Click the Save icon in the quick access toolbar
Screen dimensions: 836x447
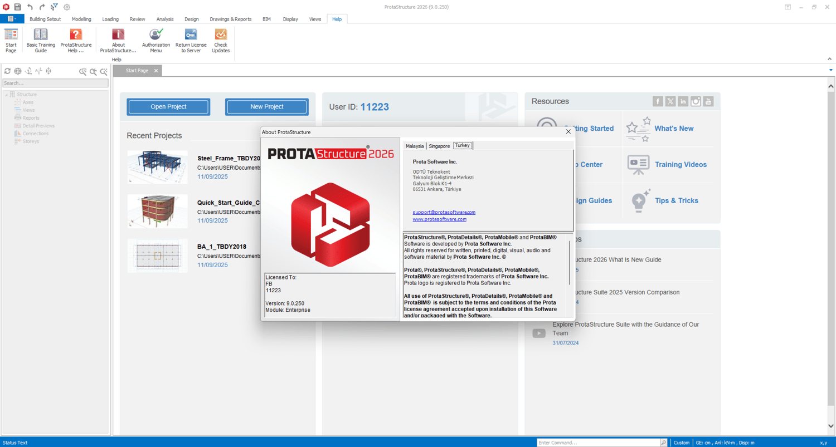click(x=18, y=7)
